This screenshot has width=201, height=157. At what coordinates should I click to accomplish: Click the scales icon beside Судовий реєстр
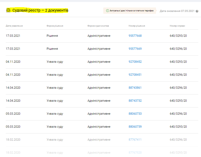(x=8, y=11)
